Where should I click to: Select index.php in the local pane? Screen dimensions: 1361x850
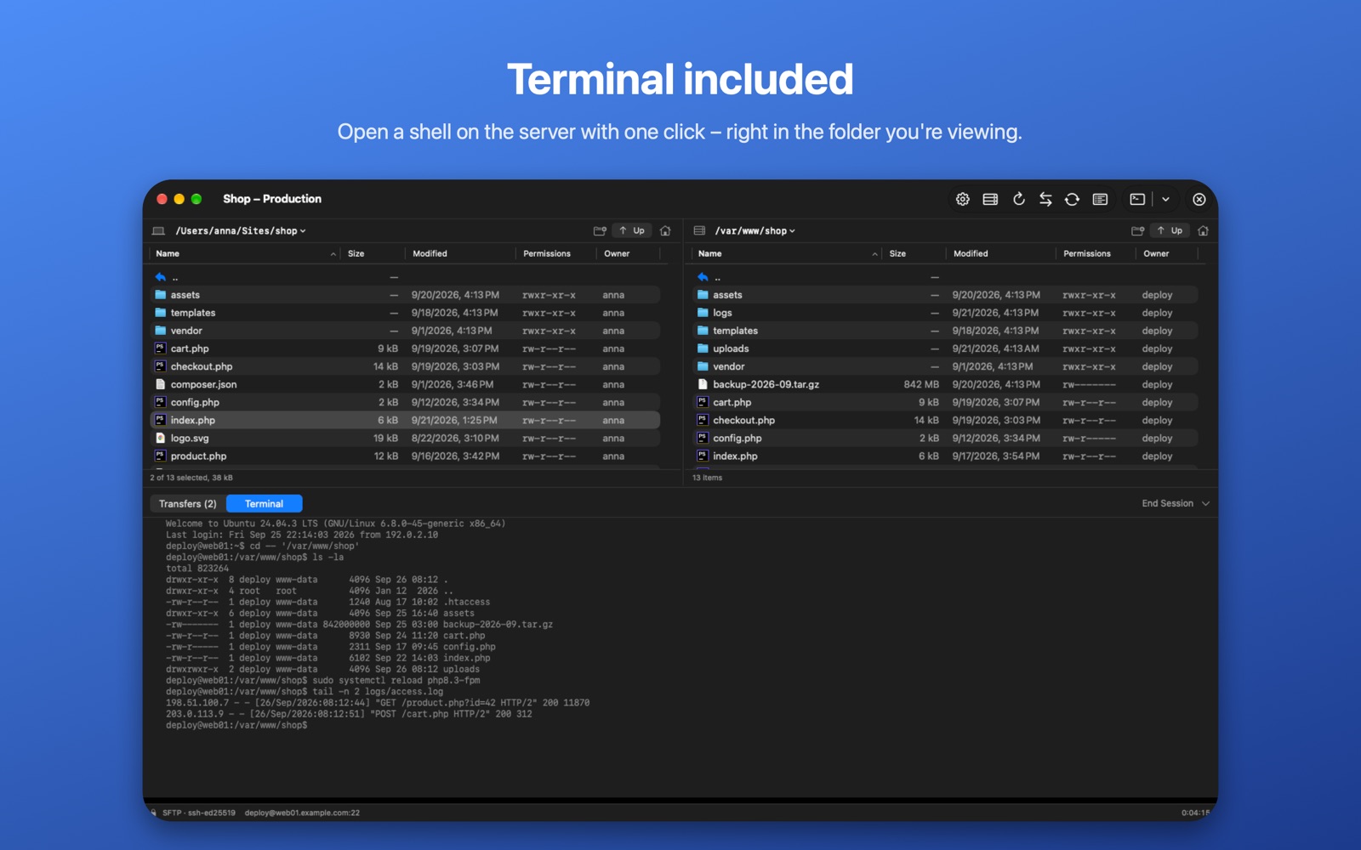405,420
